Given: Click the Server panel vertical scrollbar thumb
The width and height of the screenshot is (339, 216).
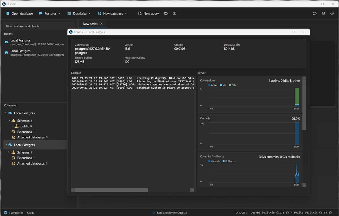Looking at the screenshot, I should click(x=304, y=105).
